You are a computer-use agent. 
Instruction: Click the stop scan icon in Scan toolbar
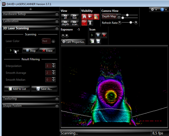pos(98,35)
